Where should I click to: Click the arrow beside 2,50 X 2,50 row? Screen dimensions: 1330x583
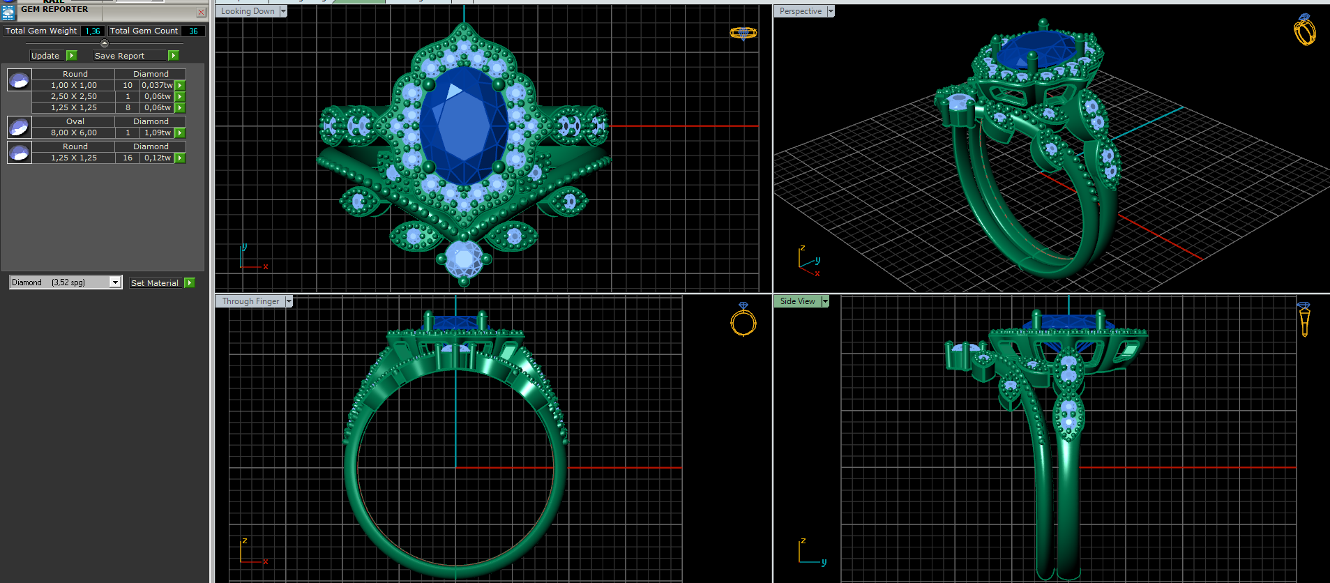pos(180,97)
